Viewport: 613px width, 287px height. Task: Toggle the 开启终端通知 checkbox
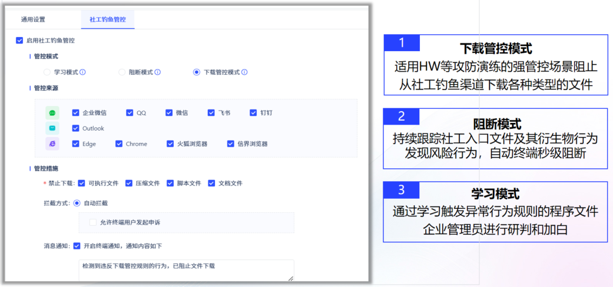pyautogui.click(x=77, y=246)
